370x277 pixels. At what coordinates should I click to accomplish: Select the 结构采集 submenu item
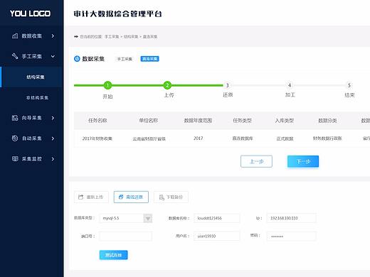click(x=32, y=77)
